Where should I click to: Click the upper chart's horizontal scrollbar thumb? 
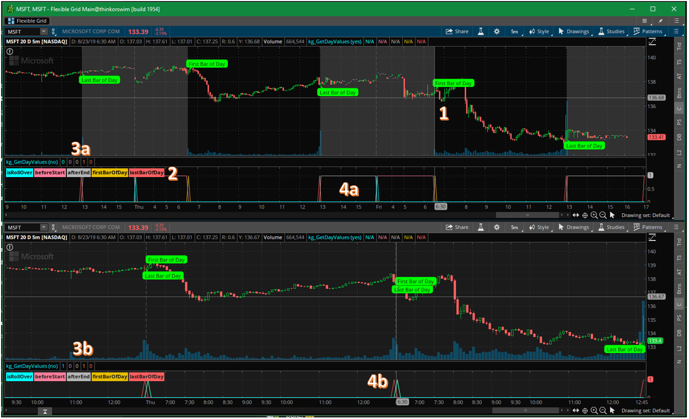pos(528,215)
